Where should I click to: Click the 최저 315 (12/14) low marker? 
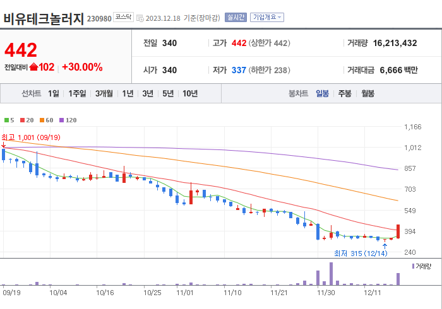[361, 254]
